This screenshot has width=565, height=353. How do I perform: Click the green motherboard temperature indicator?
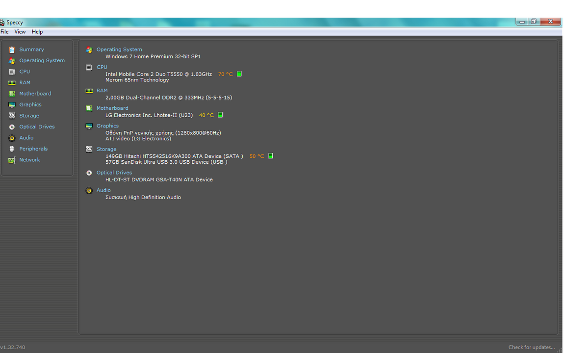point(220,115)
